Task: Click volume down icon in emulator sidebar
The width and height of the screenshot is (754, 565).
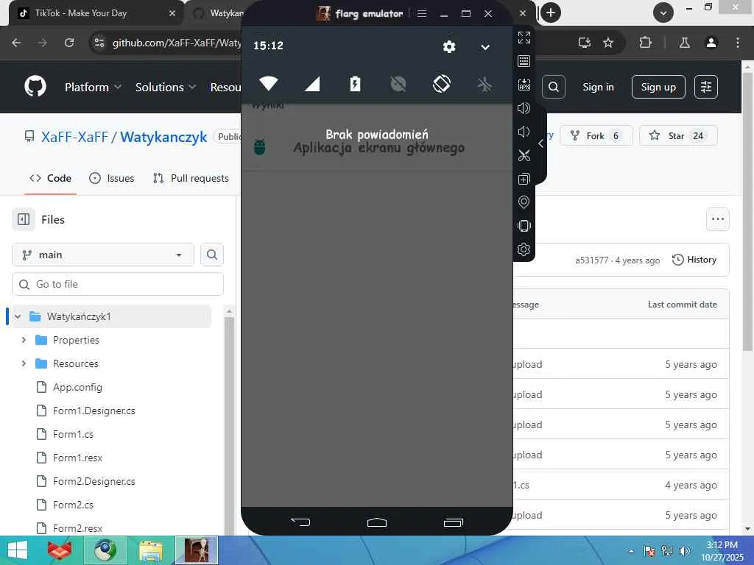Action: 524,132
